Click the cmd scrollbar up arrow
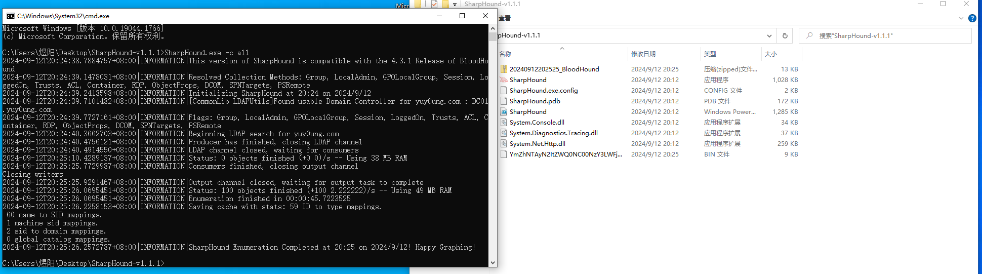This screenshot has width=982, height=274. tap(493, 28)
